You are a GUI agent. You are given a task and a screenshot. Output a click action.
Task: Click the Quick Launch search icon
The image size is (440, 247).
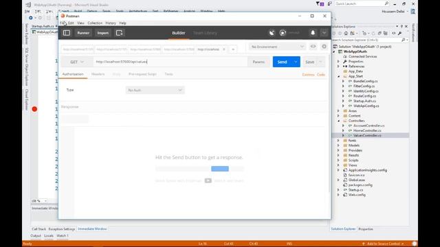pos(386,3)
